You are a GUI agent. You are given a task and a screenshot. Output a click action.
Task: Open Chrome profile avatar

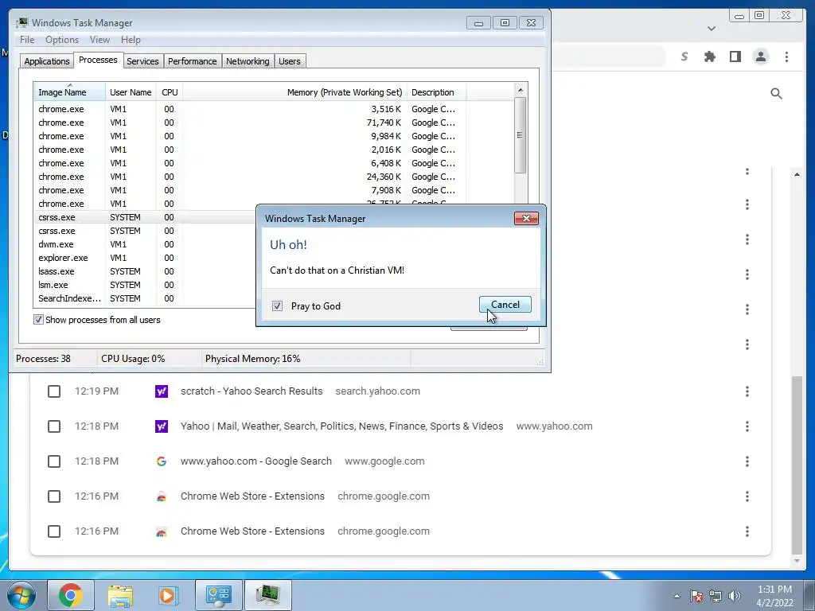click(x=760, y=56)
